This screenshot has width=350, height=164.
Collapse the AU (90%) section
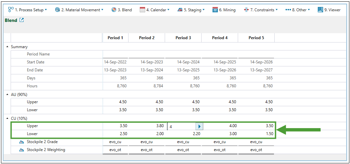tap(7, 95)
